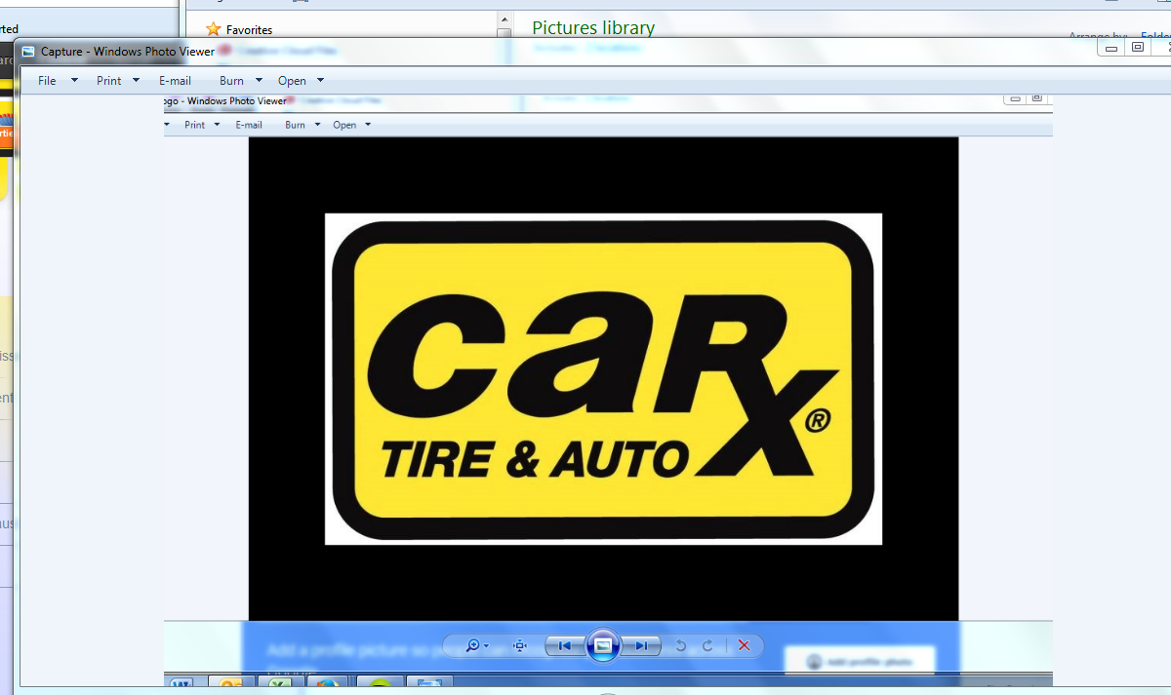The image size is (1171, 695).
Task: Click the Pictures library heading
Action: (x=592, y=28)
